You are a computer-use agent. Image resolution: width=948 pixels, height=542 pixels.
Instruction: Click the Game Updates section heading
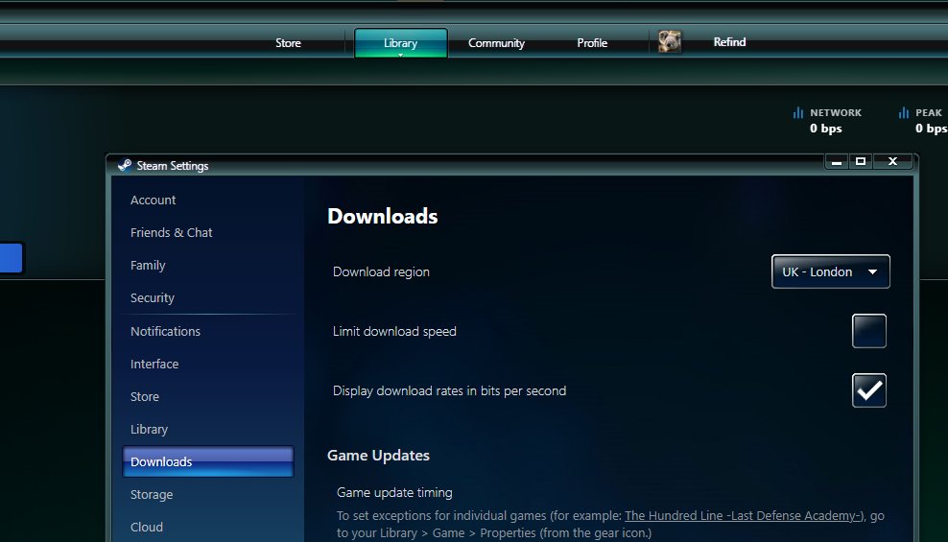[378, 455]
